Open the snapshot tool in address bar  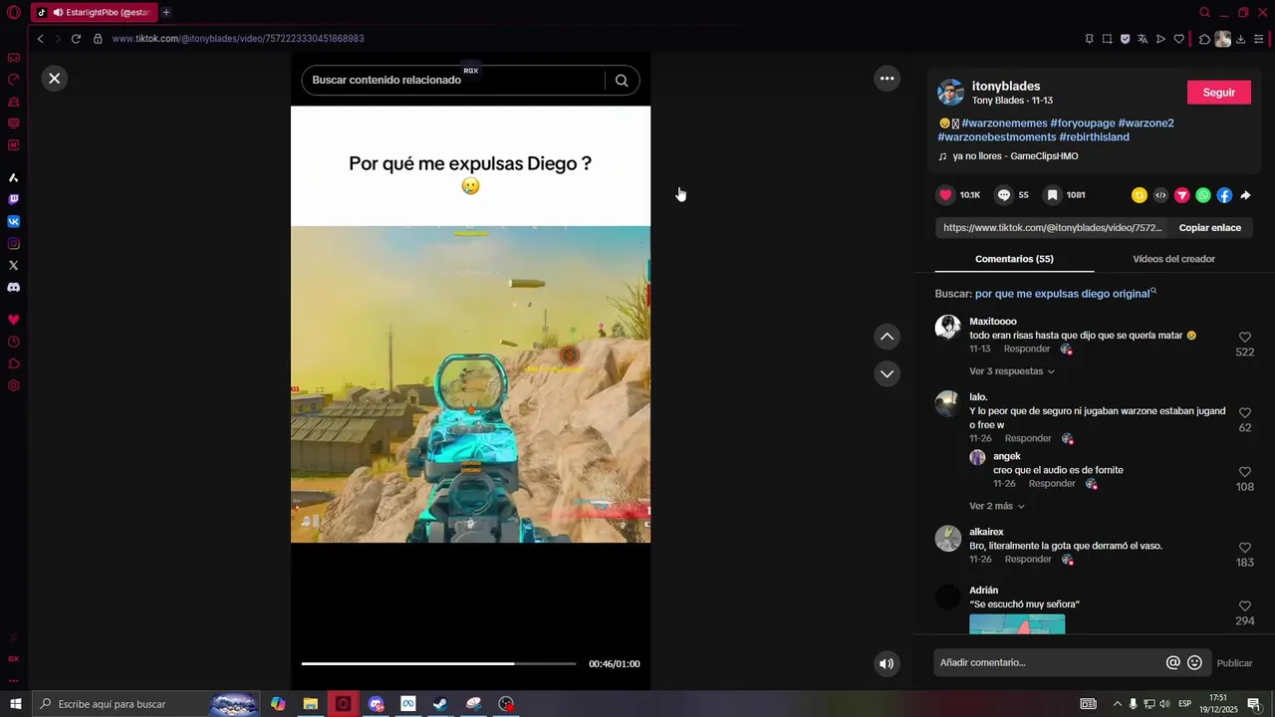[1107, 39]
